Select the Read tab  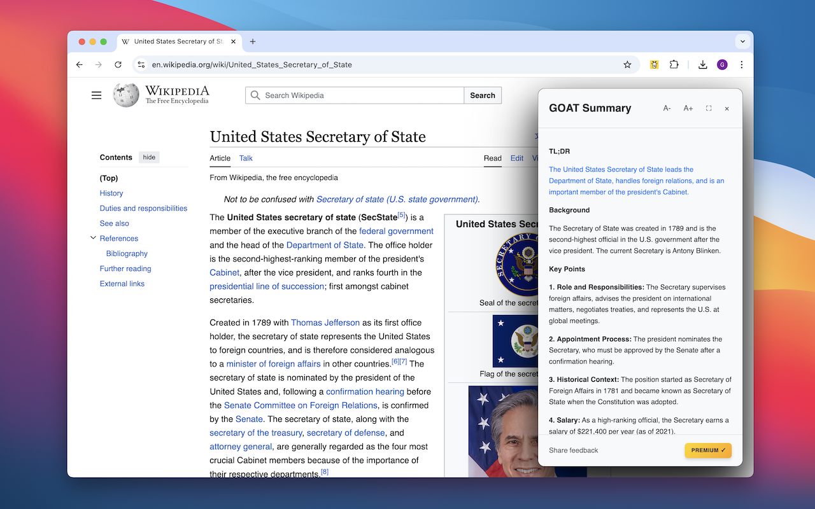[492, 158]
